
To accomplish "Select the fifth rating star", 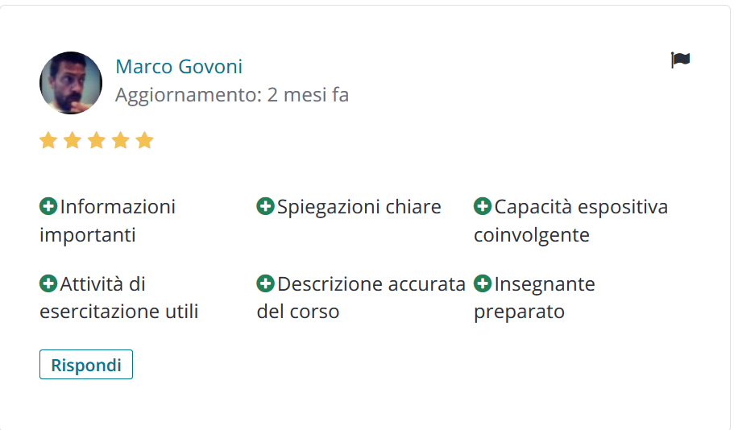I will coord(145,140).
